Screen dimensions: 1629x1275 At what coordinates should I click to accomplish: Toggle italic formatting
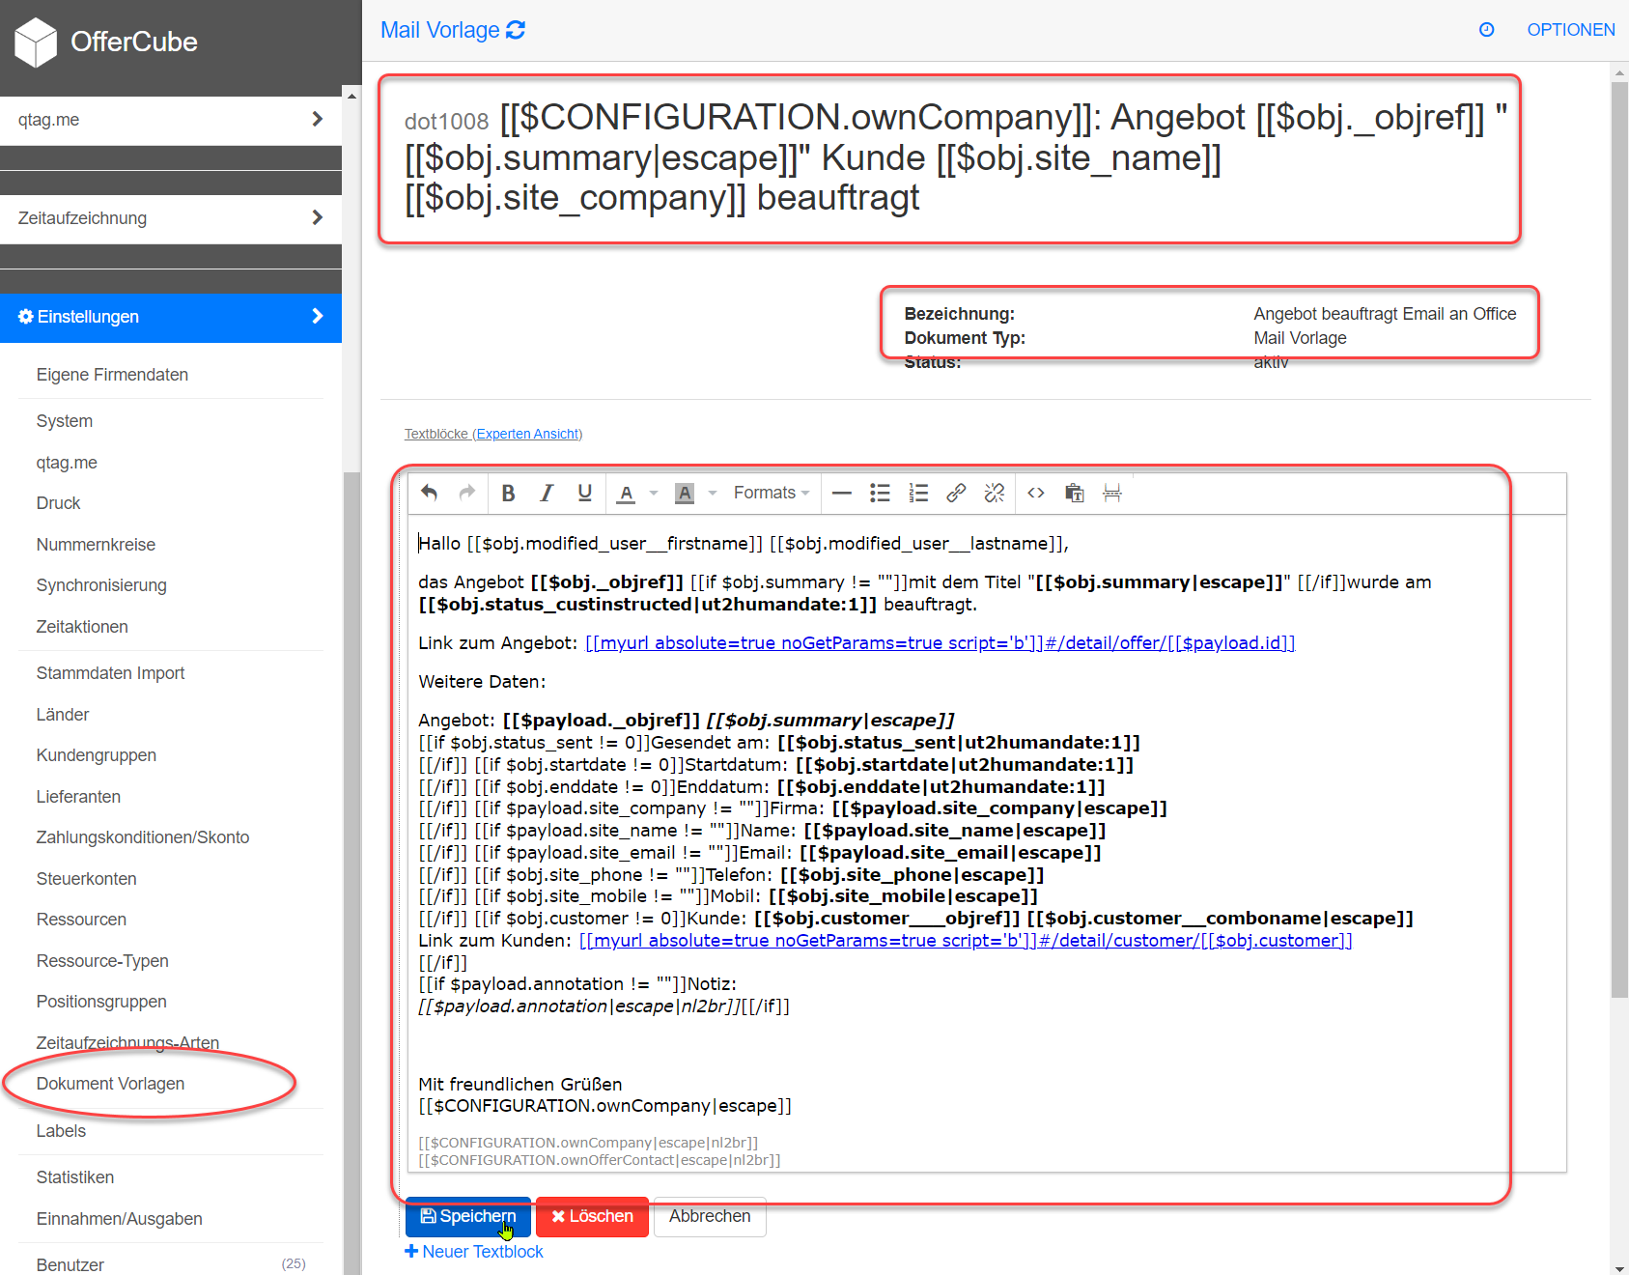(547, 493)
